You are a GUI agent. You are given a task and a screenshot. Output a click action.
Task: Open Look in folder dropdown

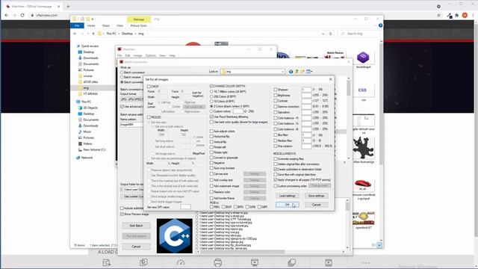pyautogui.click(x=282, y=72)
